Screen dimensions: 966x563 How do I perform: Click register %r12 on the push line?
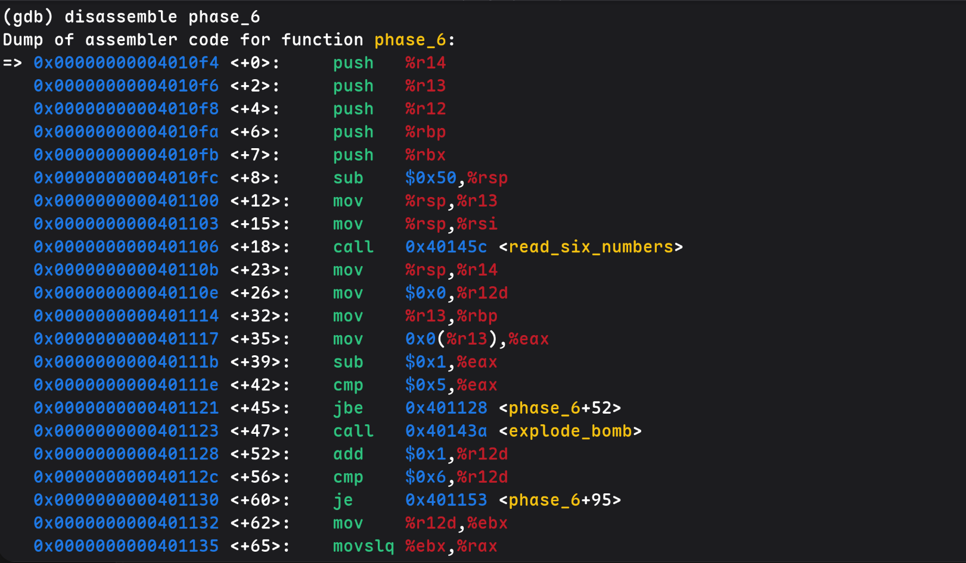[425, 109]
